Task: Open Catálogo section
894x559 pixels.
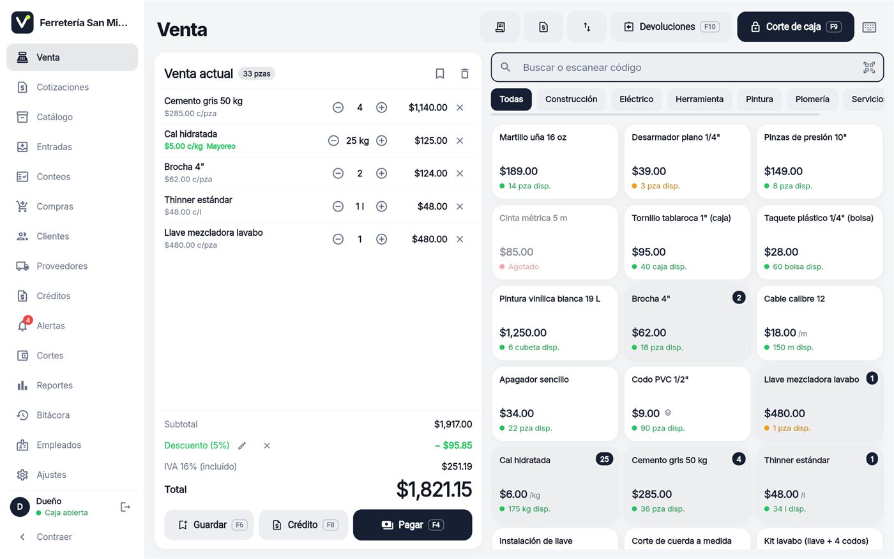Action: pos(72,117)
